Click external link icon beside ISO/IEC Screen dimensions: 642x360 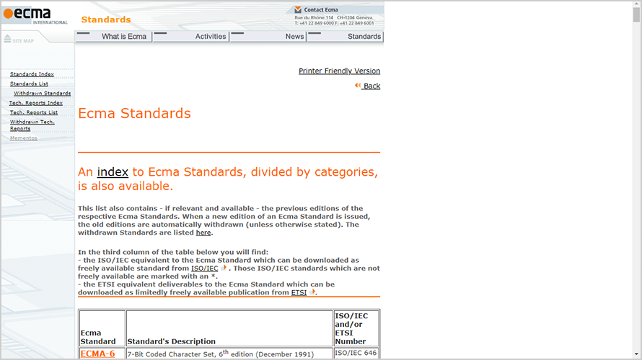[224, 268]
